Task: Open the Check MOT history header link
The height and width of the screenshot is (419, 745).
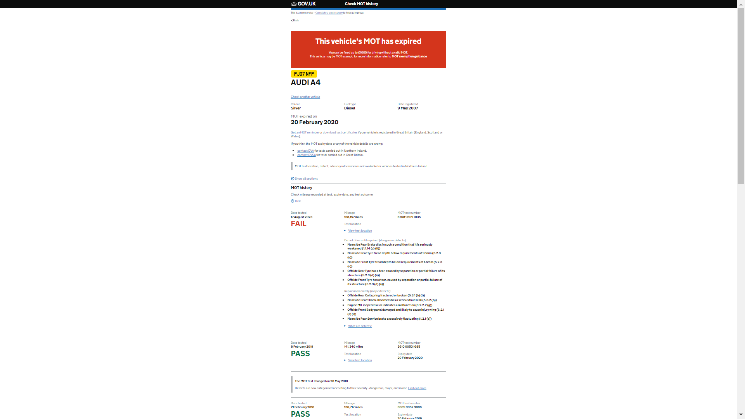Action: [x=361, y=4]
